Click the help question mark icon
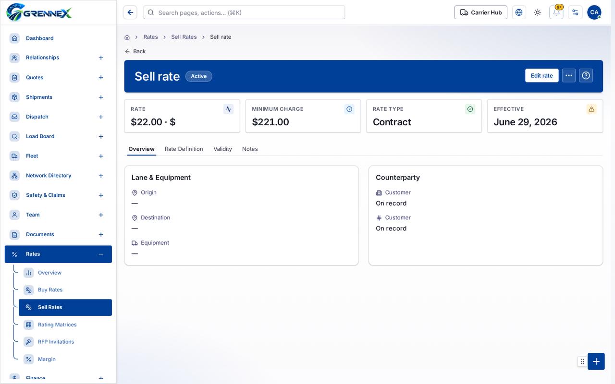 coord(586,75)
